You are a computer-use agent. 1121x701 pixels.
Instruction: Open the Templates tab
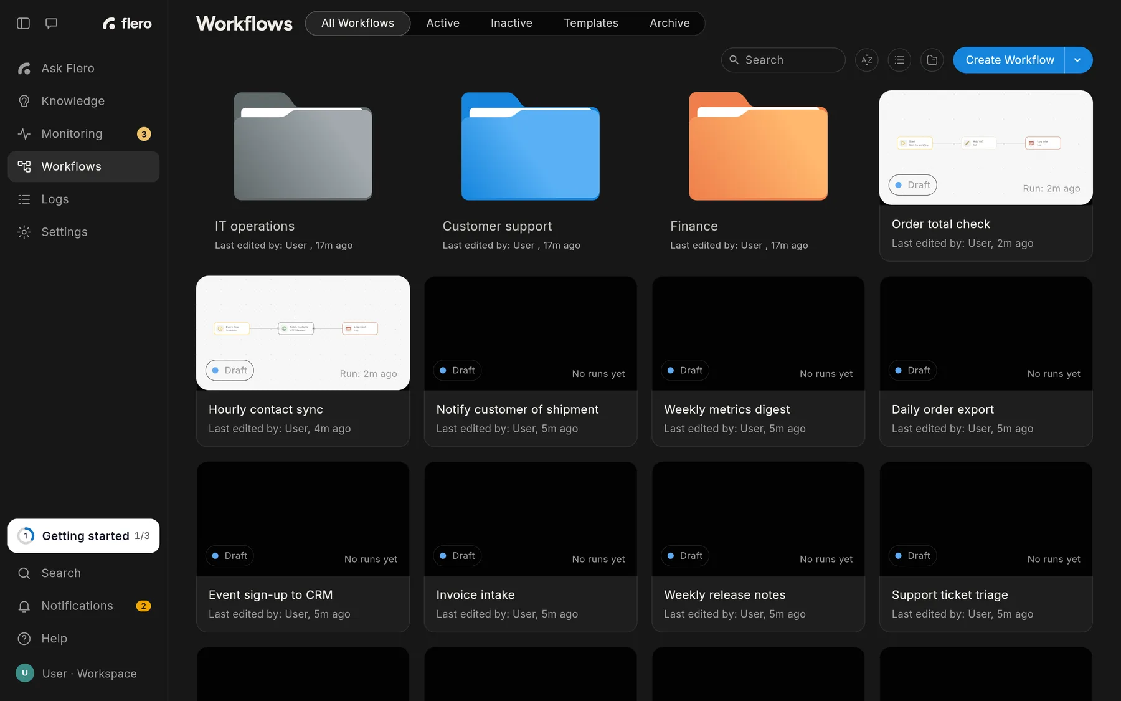pos(591,23)
